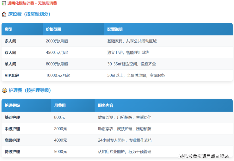Screen dimensions: 234x161
Task: Select the 护理等级 column header
Action: tap(12, 106)
